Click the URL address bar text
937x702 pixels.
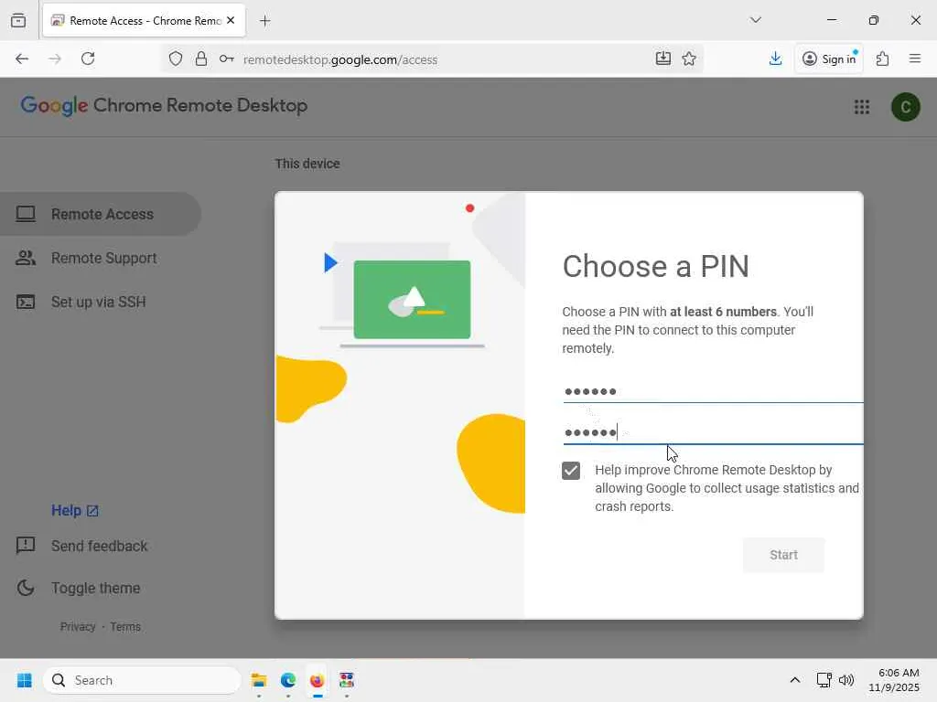(340, 59)
